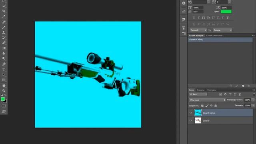Select the Pen tool
The width and height of the screenshot is (256, 144).
click(x=4, y=64)
